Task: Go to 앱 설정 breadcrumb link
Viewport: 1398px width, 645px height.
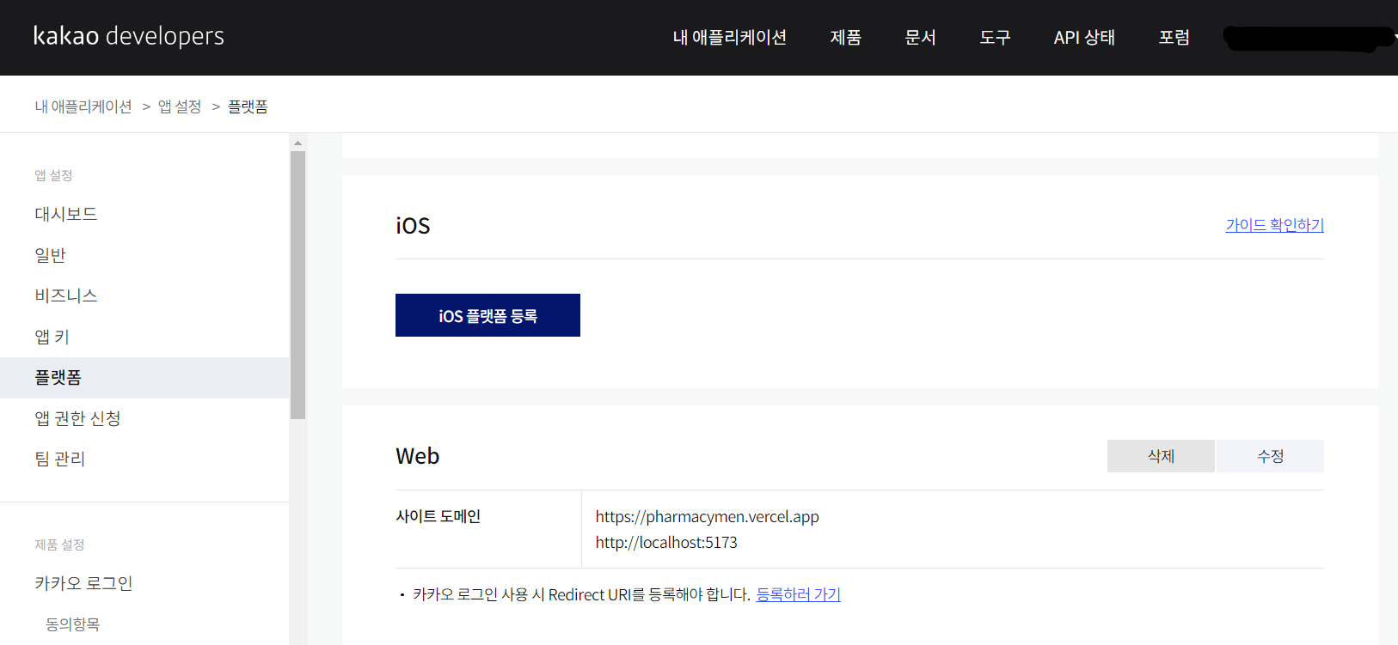Action: pos(180,106)
